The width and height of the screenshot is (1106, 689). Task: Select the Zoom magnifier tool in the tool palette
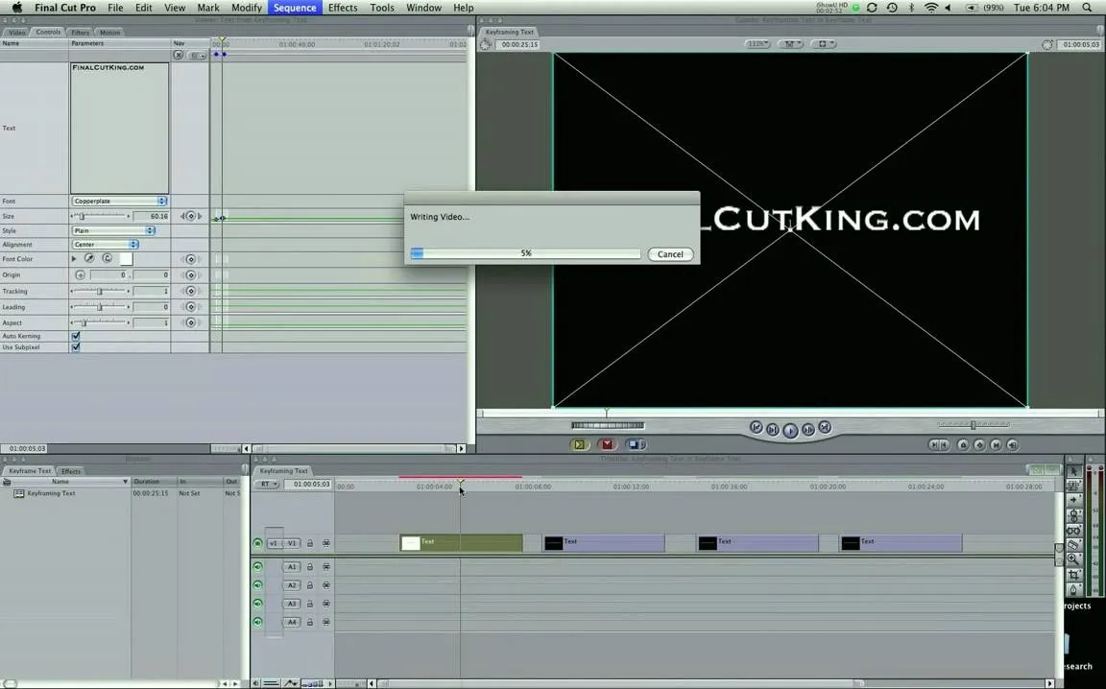coord(1073,559)
